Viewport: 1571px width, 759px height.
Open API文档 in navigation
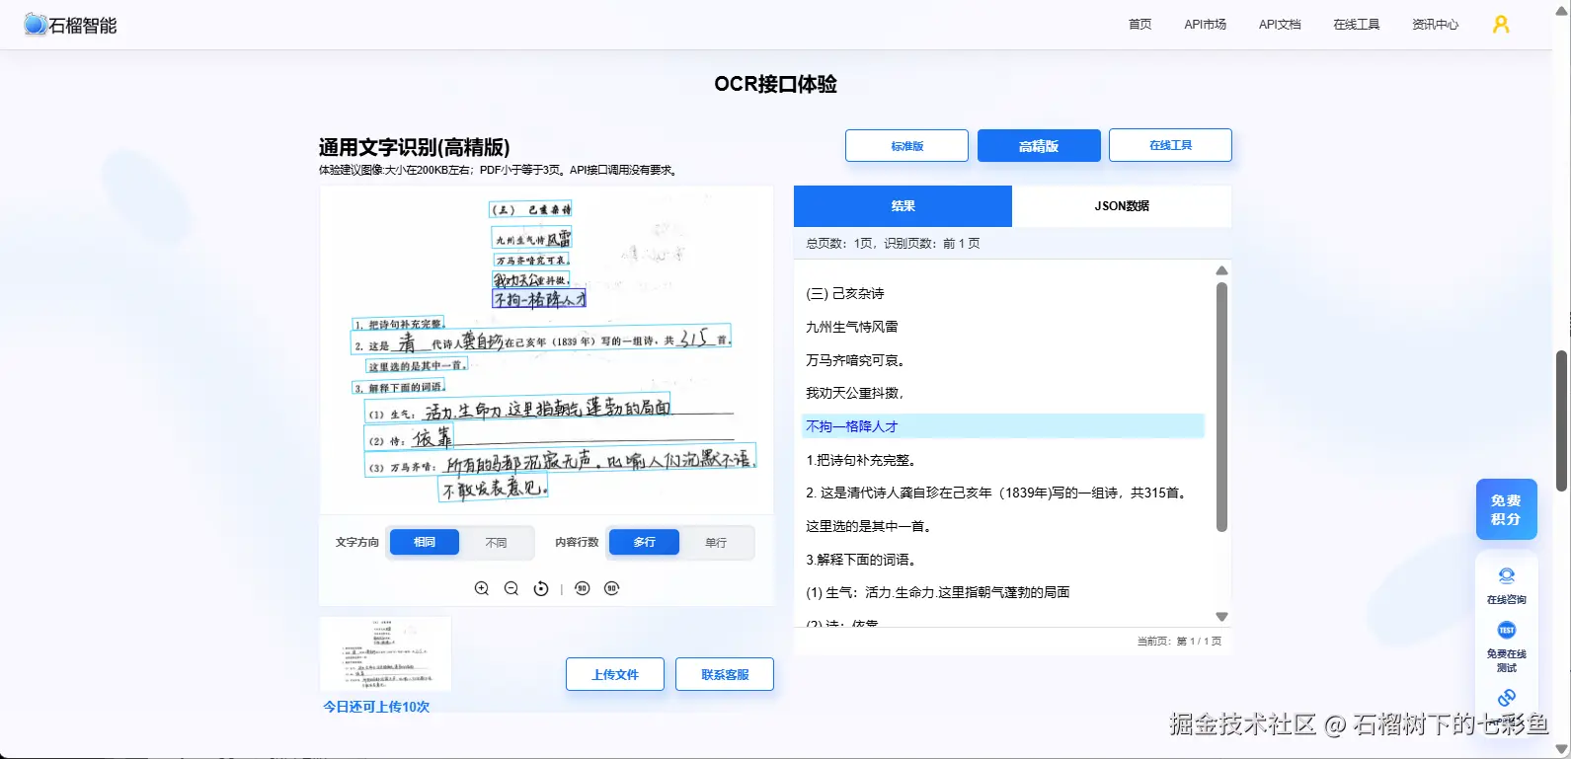1280,25
